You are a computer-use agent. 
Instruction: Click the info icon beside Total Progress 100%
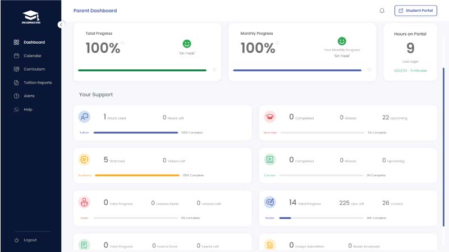pos(122,43)
